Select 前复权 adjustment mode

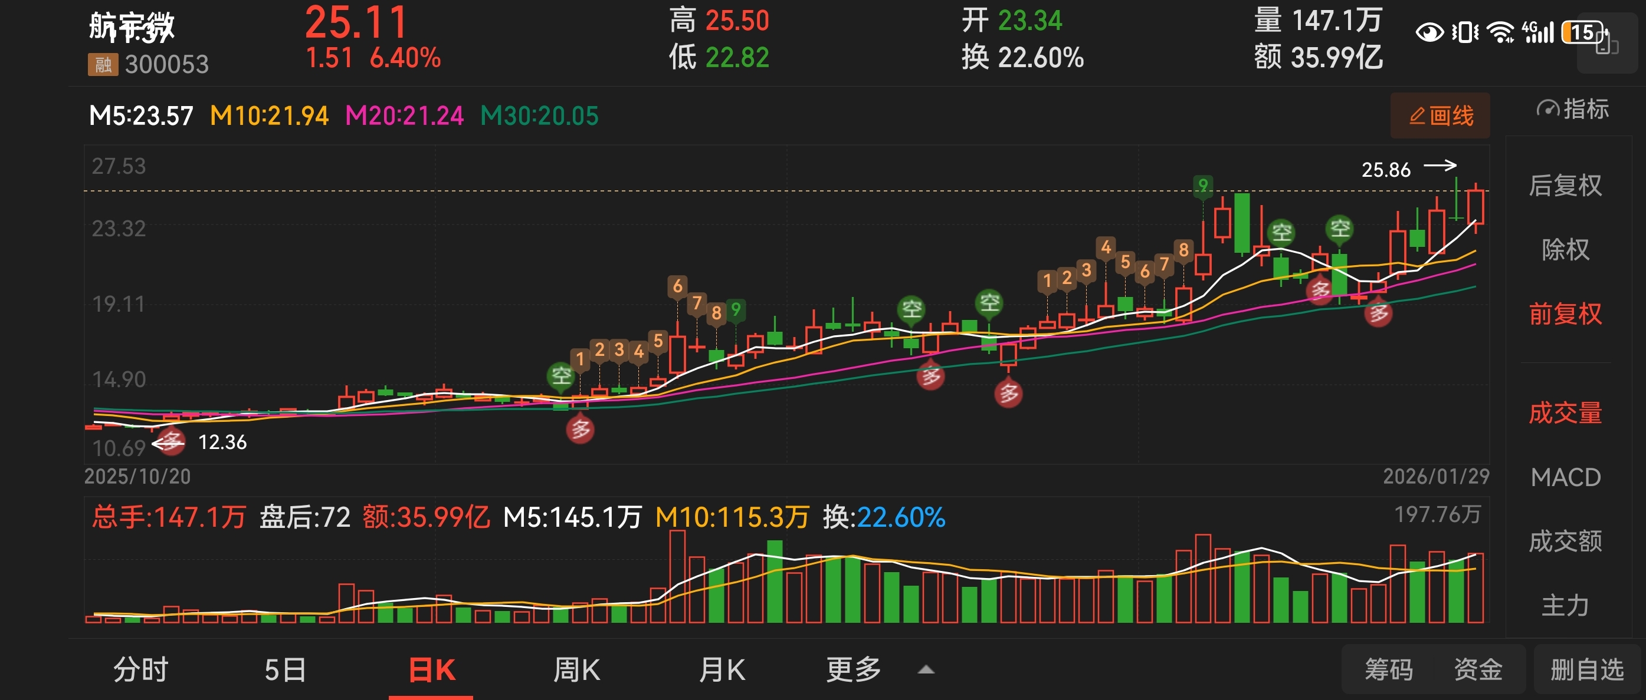tap(1565, 314)
